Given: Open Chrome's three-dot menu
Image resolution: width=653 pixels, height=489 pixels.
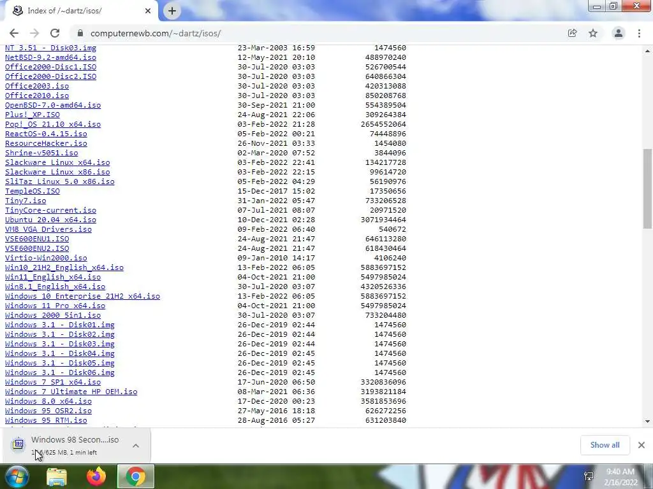Looking at the screenshot, I should point(639,33).
